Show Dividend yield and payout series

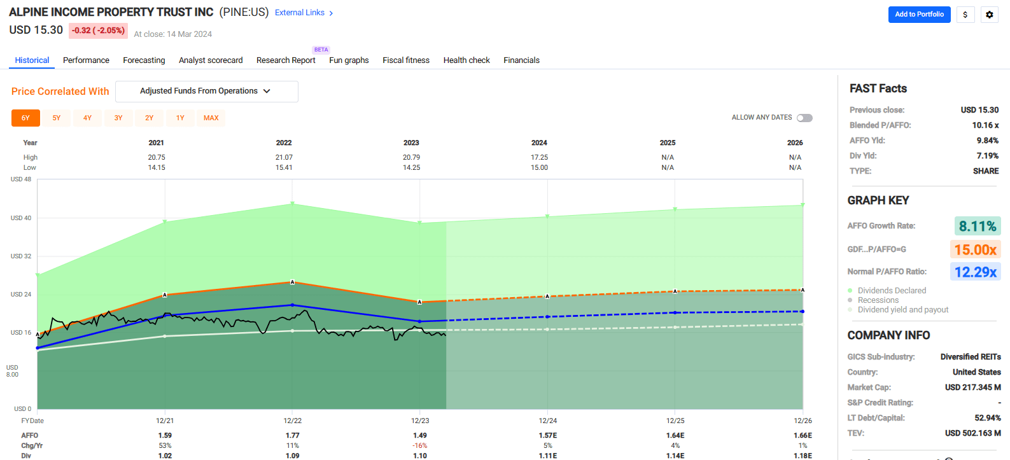(902, 310)
